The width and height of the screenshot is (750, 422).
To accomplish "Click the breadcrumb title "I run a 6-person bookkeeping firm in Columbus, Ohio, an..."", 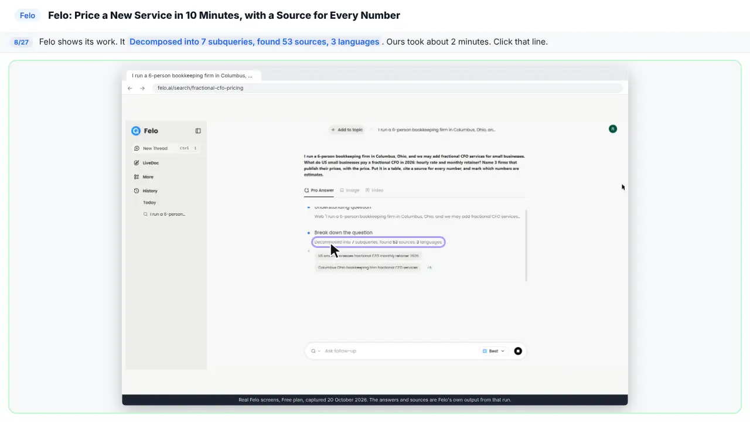I will (x=437, y=130).
